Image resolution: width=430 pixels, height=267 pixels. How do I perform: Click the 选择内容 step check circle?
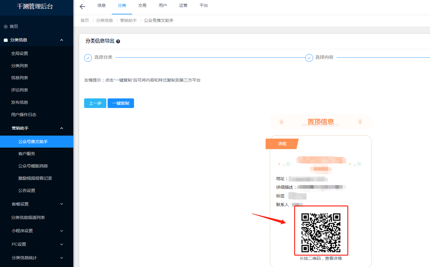[x=309, y=58]
